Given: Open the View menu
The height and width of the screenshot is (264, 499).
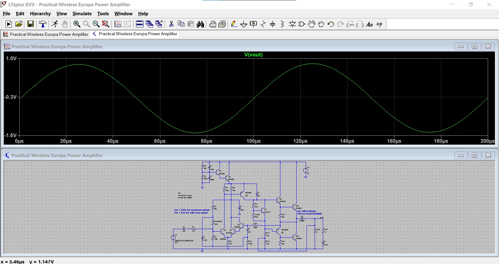Looking at the screenshot, I should (x=61, y=14).
